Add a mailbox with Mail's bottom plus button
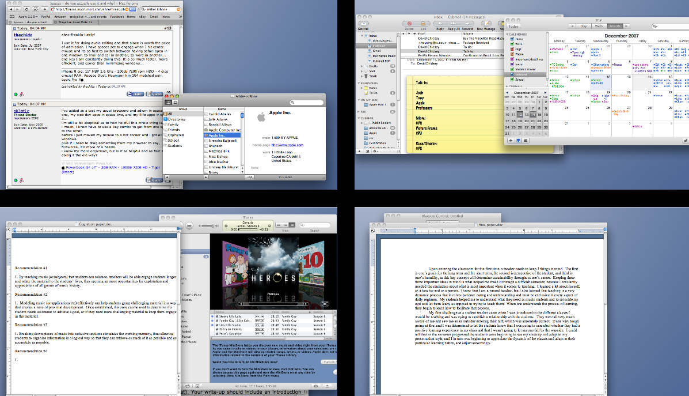This screenshot has width=689, height=396. tap(360, 151)
